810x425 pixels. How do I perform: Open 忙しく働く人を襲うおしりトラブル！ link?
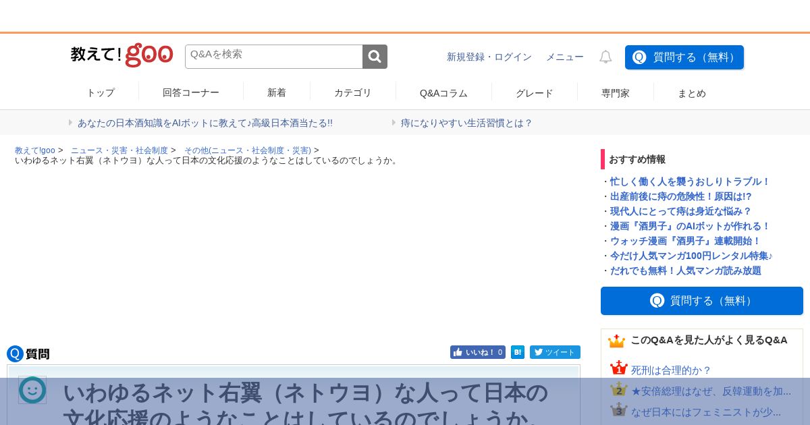pos(690,181)
